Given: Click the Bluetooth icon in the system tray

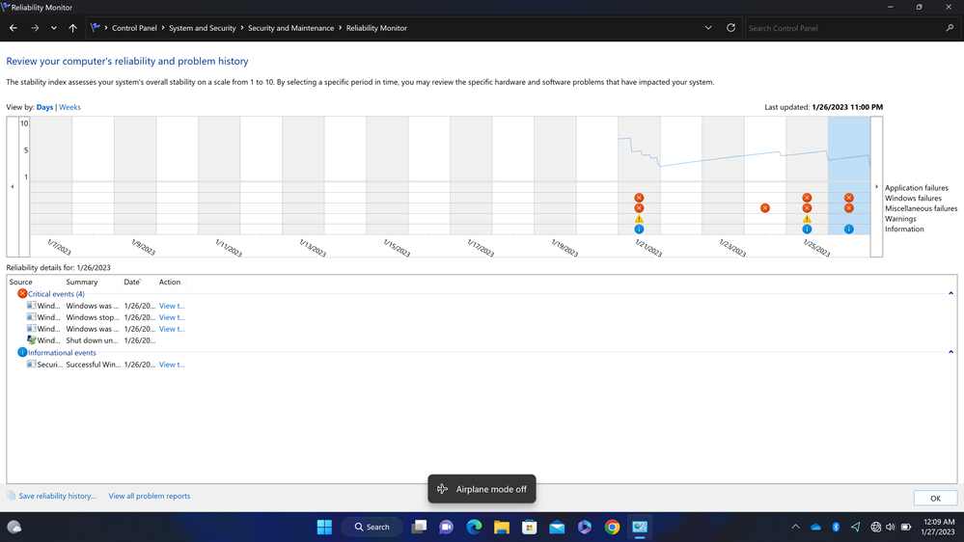Looking at the screenshot, I should point(836,527).
